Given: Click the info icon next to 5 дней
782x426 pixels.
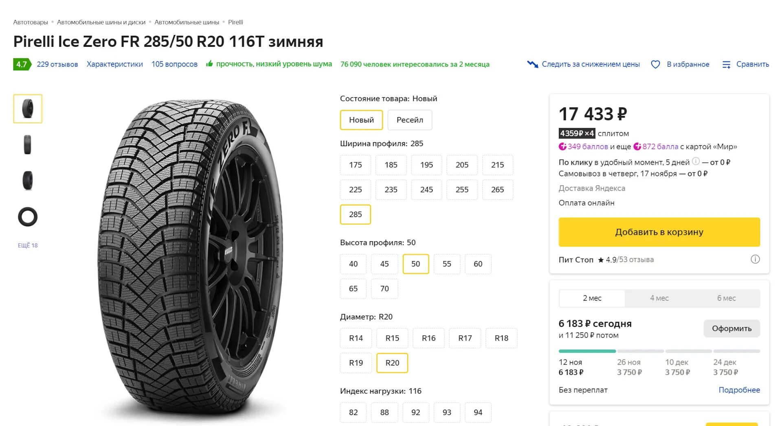Looking at the screenshot, I should pyautogui.click(x=696, y=161).
